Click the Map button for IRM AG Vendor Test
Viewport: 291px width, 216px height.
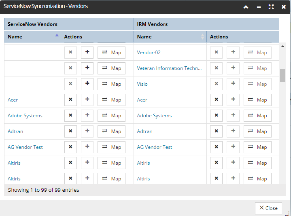coord(257,147)
